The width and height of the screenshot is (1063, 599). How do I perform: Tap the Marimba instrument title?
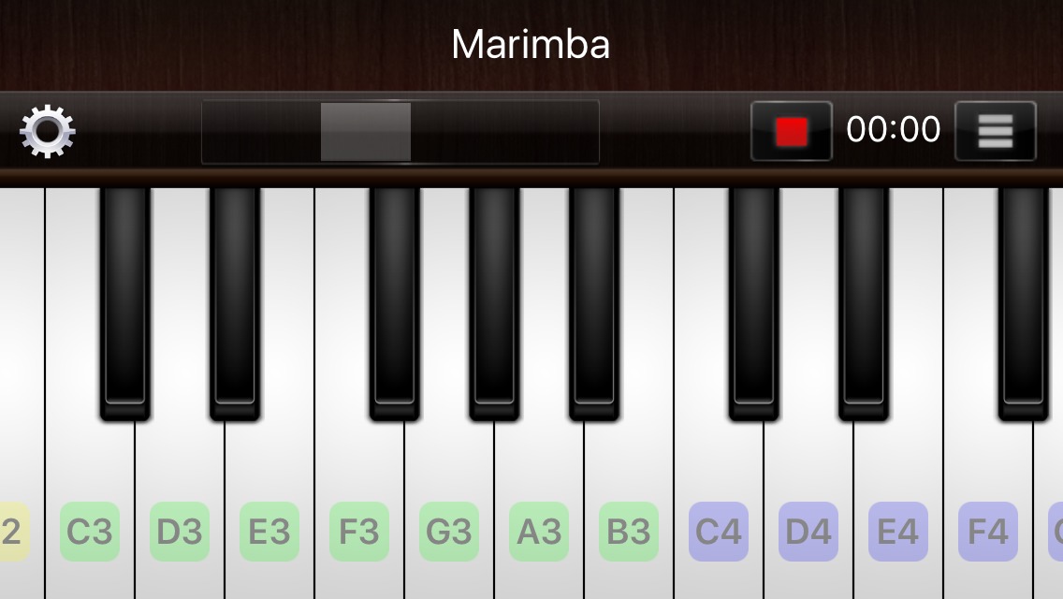click(x=531, y=45)
